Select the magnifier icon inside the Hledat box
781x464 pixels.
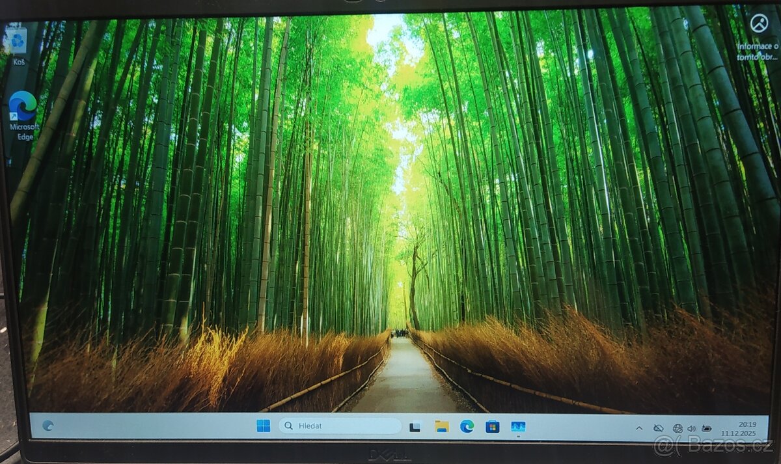click(x=289, y=426)
